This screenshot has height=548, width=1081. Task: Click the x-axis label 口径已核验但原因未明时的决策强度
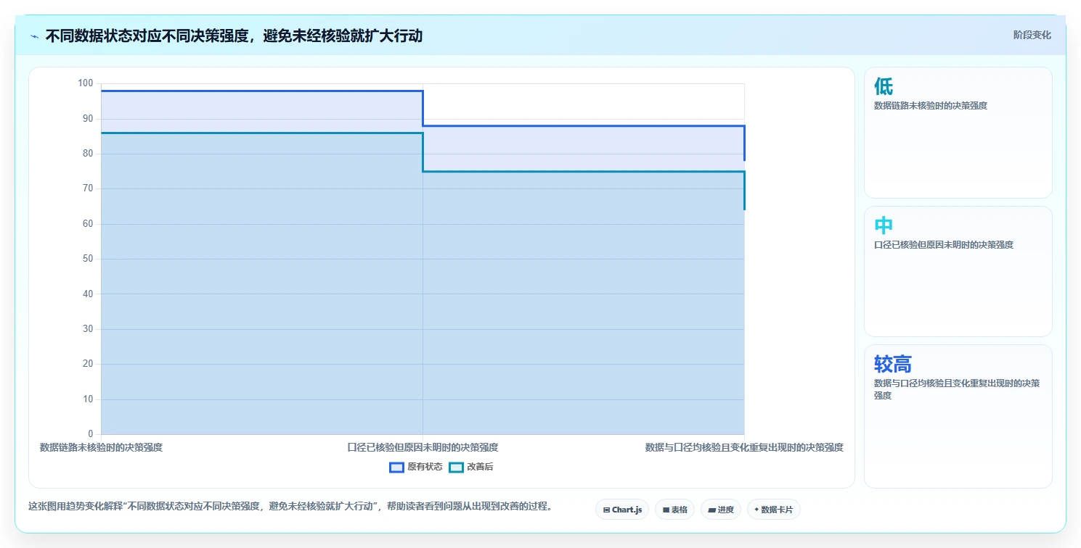(x=423, y=448)
